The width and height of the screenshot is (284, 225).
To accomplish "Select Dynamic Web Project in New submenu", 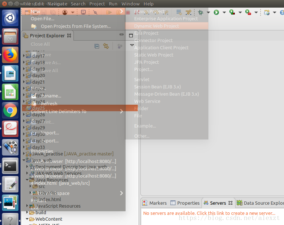I will click(x=167, y=26).
